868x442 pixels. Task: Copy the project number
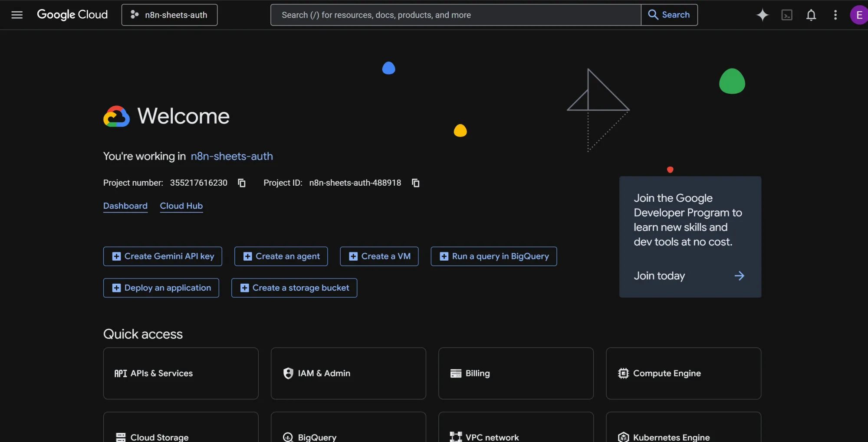(x=242, y=183)
